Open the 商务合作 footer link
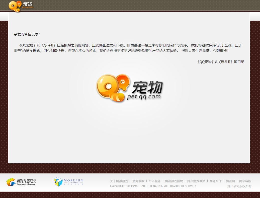The height and width of the screenshot is (198, 260). coord(215,181)
